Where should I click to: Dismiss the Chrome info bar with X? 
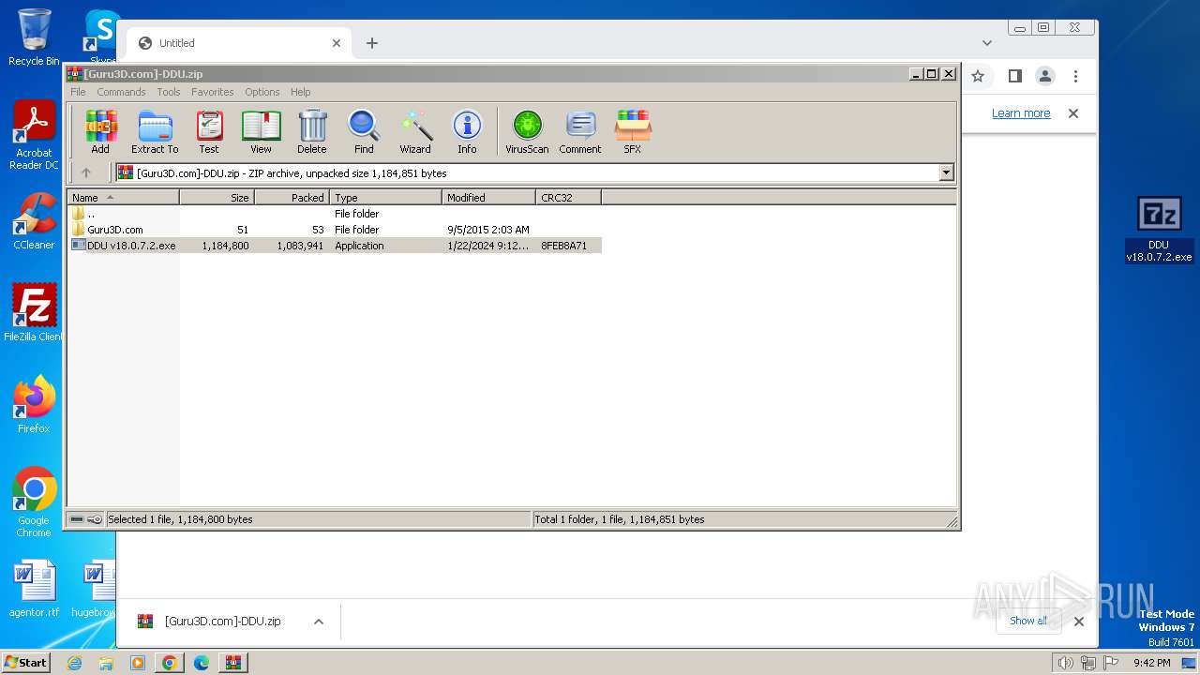(1073, 113)
